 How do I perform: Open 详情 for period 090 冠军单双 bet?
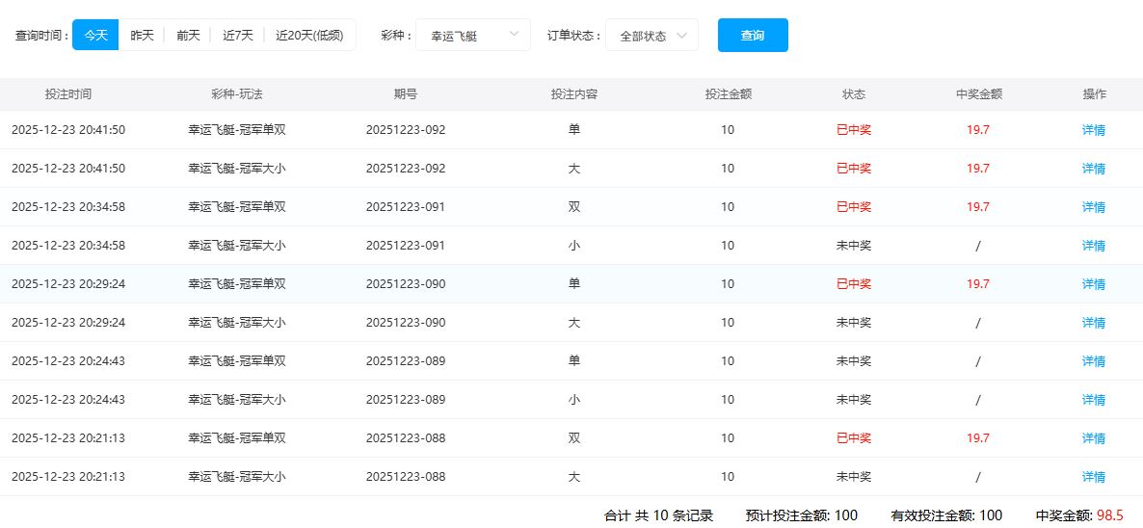pyautogui.click(x=1093, y=284)
